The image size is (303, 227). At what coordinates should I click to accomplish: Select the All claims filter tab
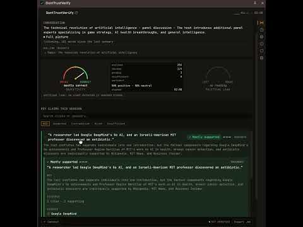[x=45, y=124]
